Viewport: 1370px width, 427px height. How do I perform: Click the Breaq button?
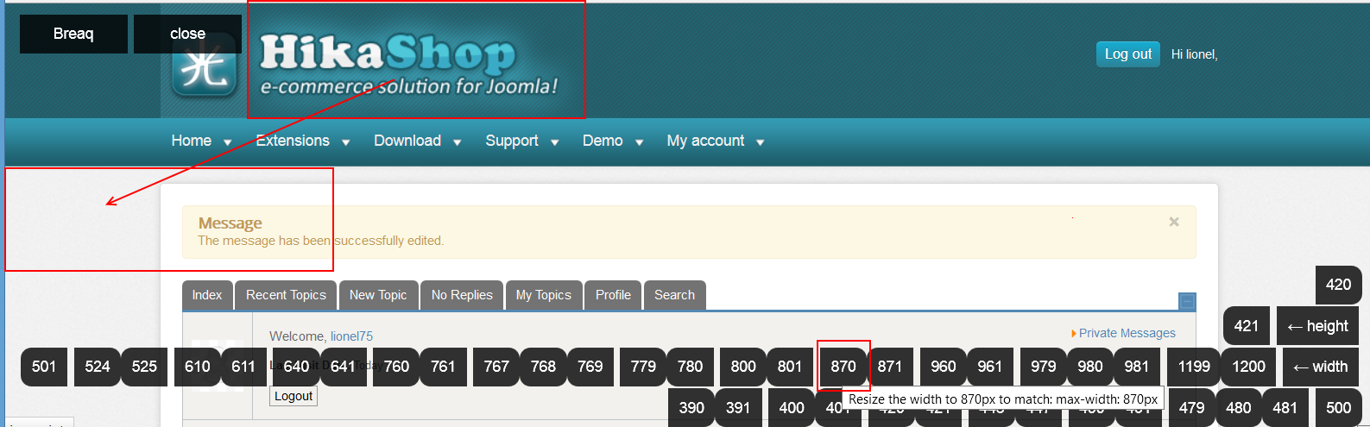[73, 34]
